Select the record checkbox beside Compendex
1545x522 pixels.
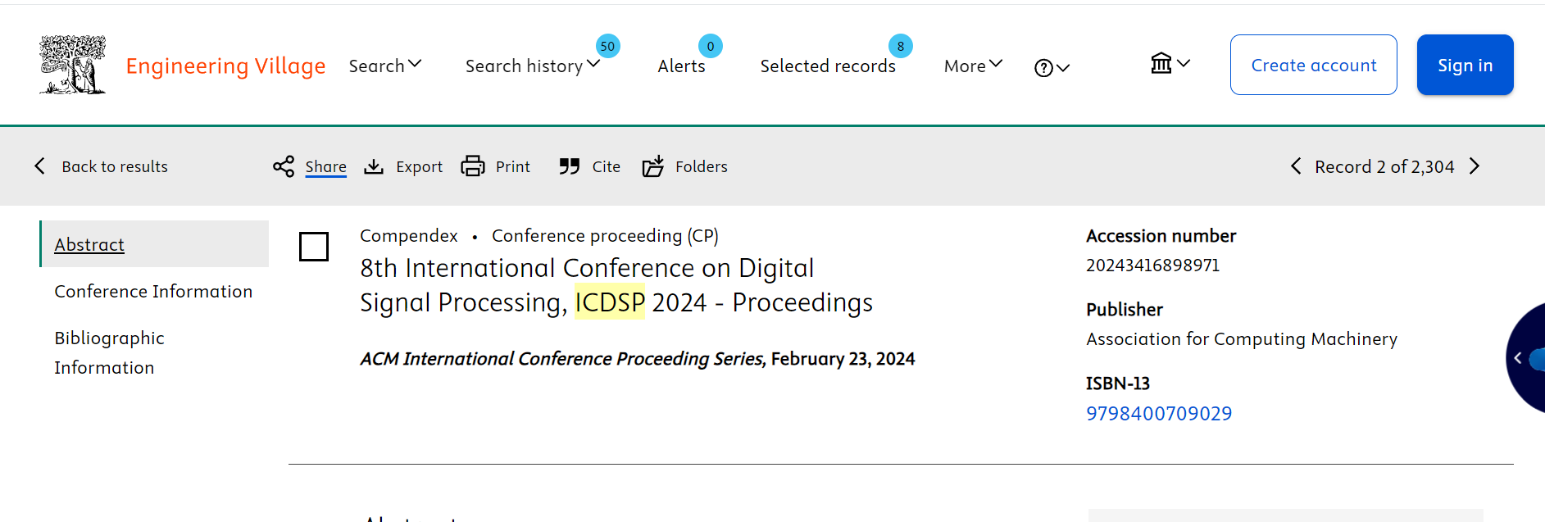tap(314, 247)
